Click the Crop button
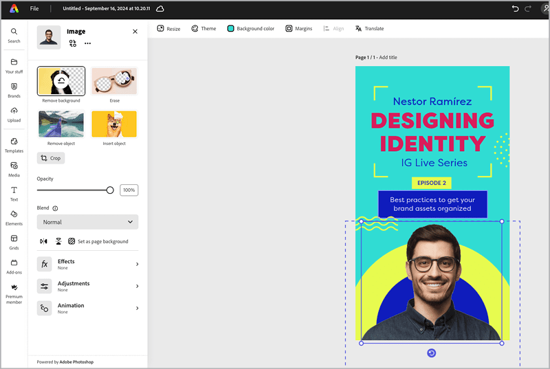The width and height of the screenshot is (550, 369). click(x=51, y=158)
